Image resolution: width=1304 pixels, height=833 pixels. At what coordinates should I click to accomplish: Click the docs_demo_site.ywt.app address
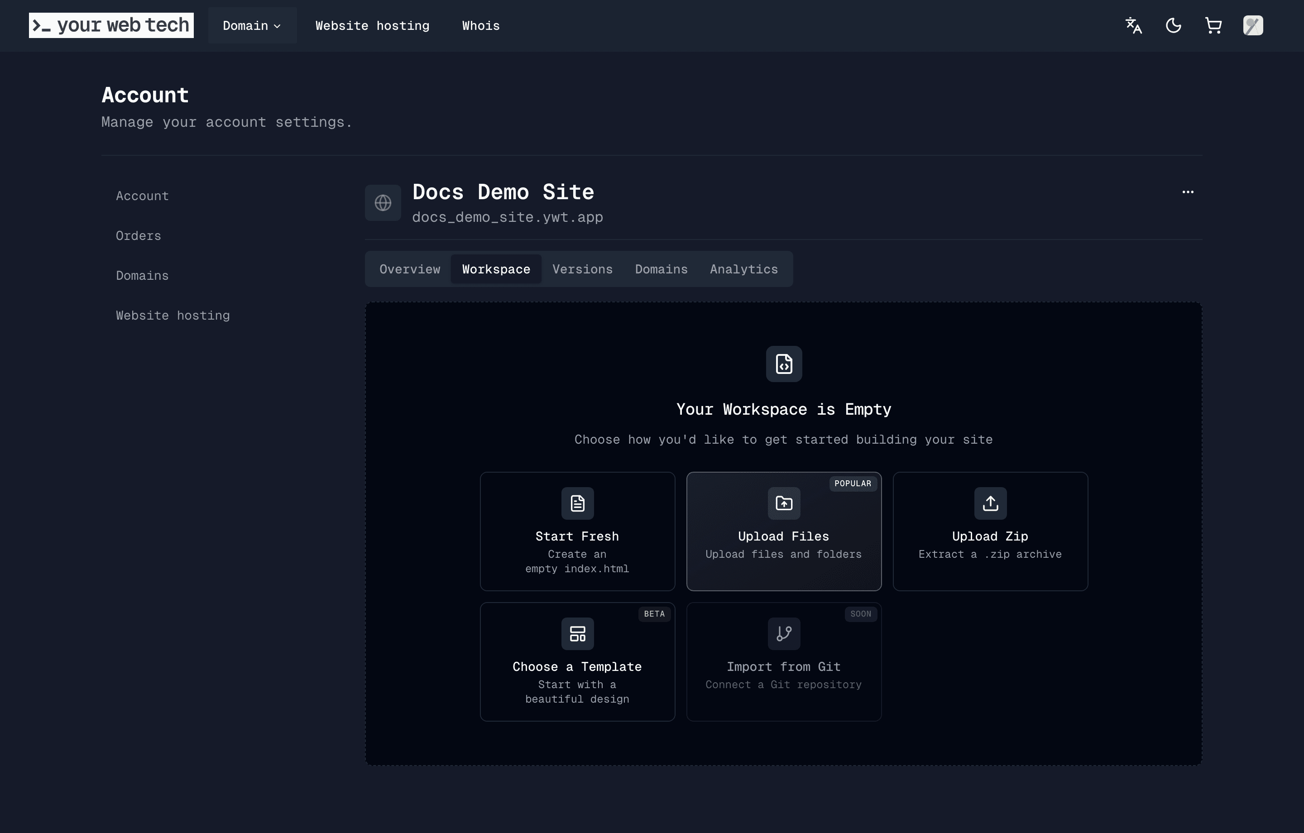[508, 217]
